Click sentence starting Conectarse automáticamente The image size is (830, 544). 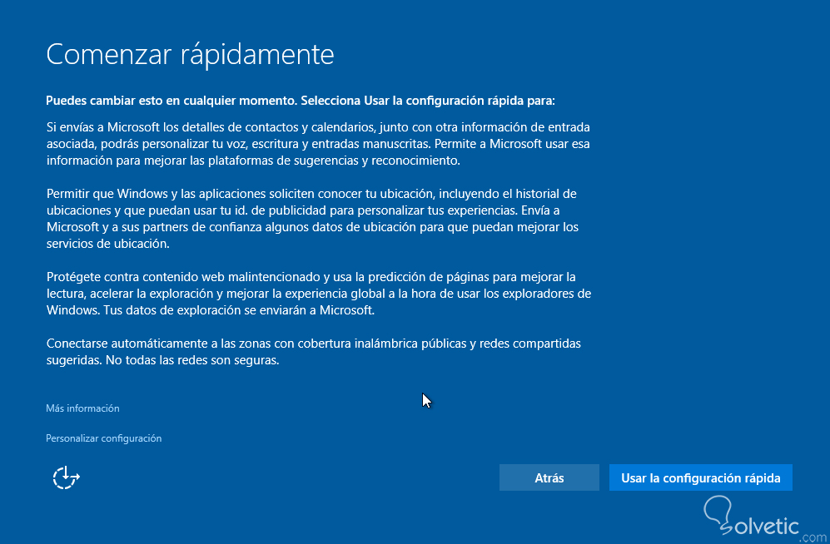click(250, 344)
